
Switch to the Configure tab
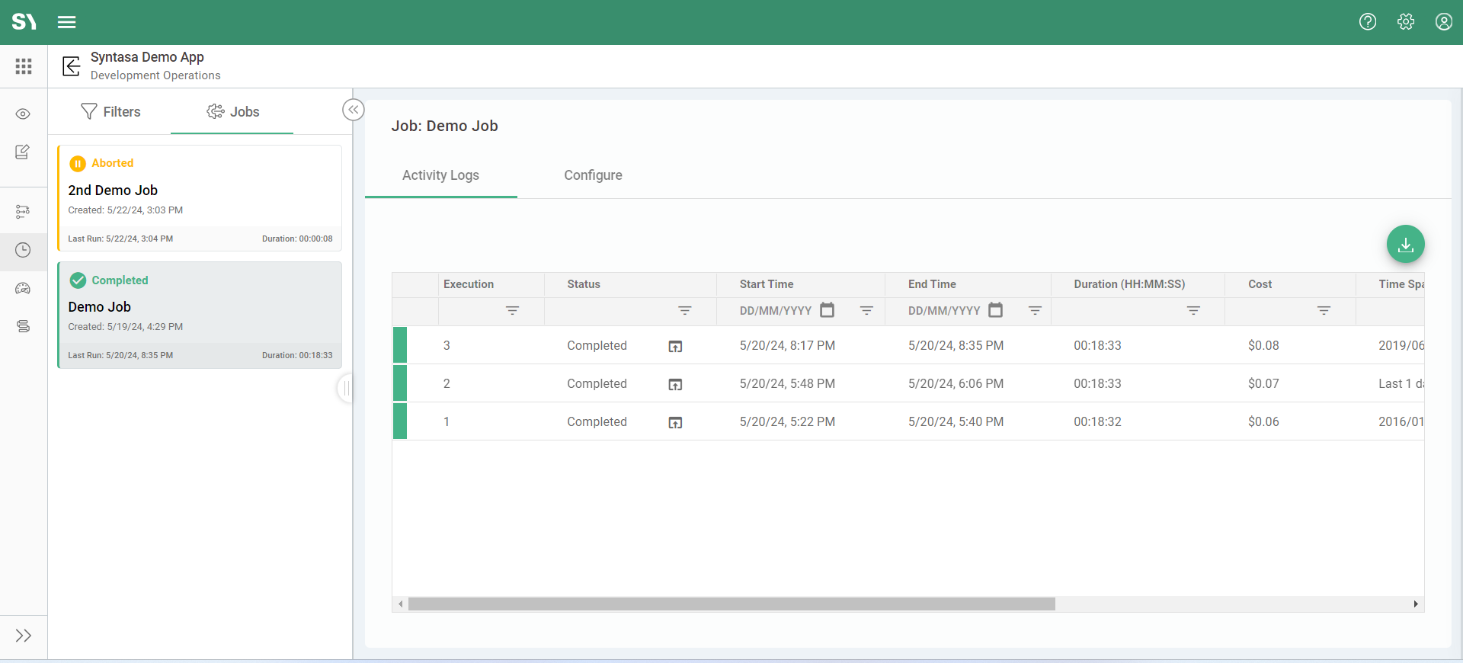point(593,175)
